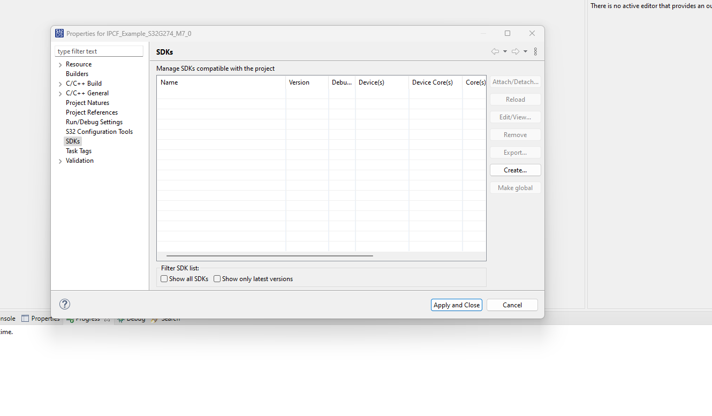Click the Name column header
The height and width of the screenshot is (416, 712).
click(221, 82)
